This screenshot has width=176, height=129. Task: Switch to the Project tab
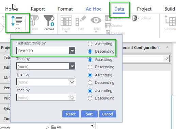coord(144,9)
